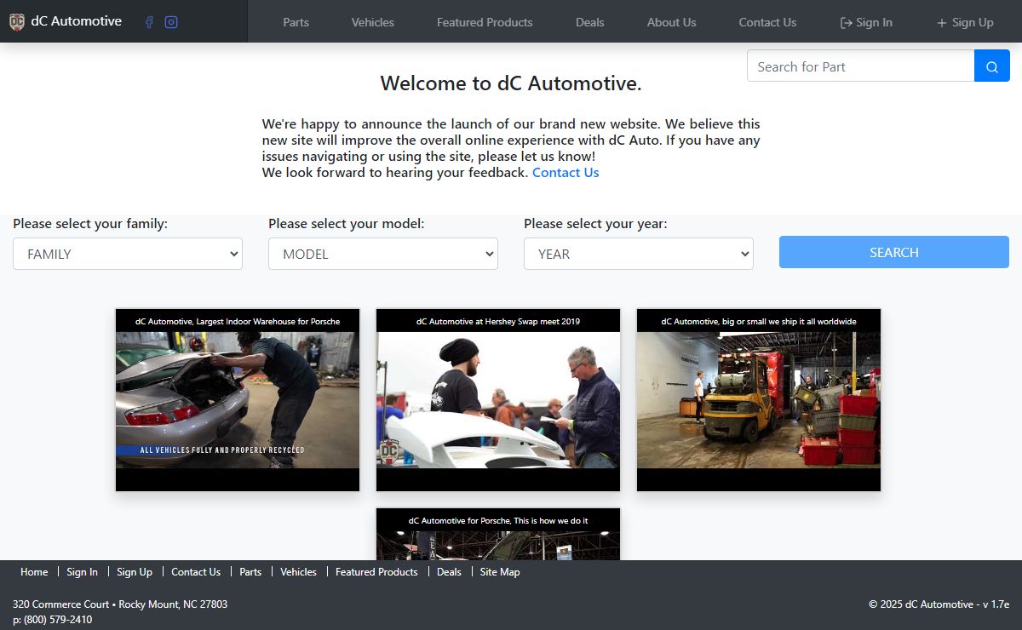Click Sign In in the footer
Viewport: 1022px width, 630px height.
(x=83, y=572)
